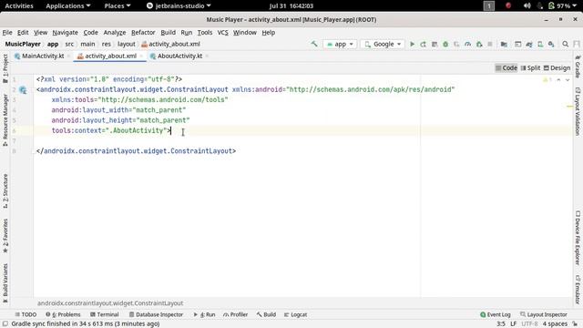Image resolution: width=583 pixels, height=328 pixels.
Task: Click the gutter class icon on line 2
Action: coord(23,89)
